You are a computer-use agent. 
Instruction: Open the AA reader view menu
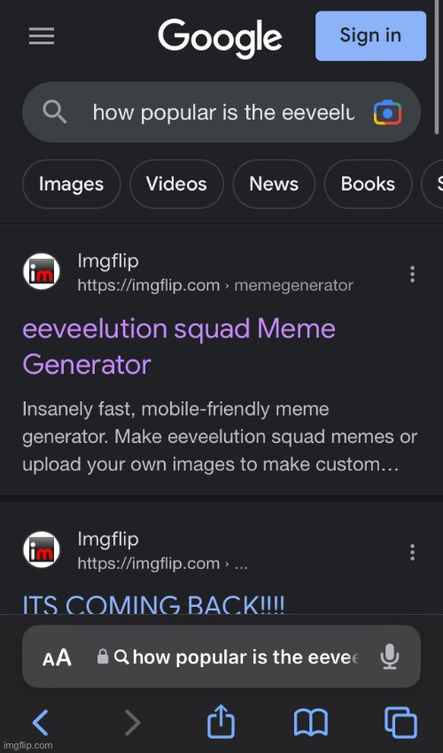coord(57,657)
